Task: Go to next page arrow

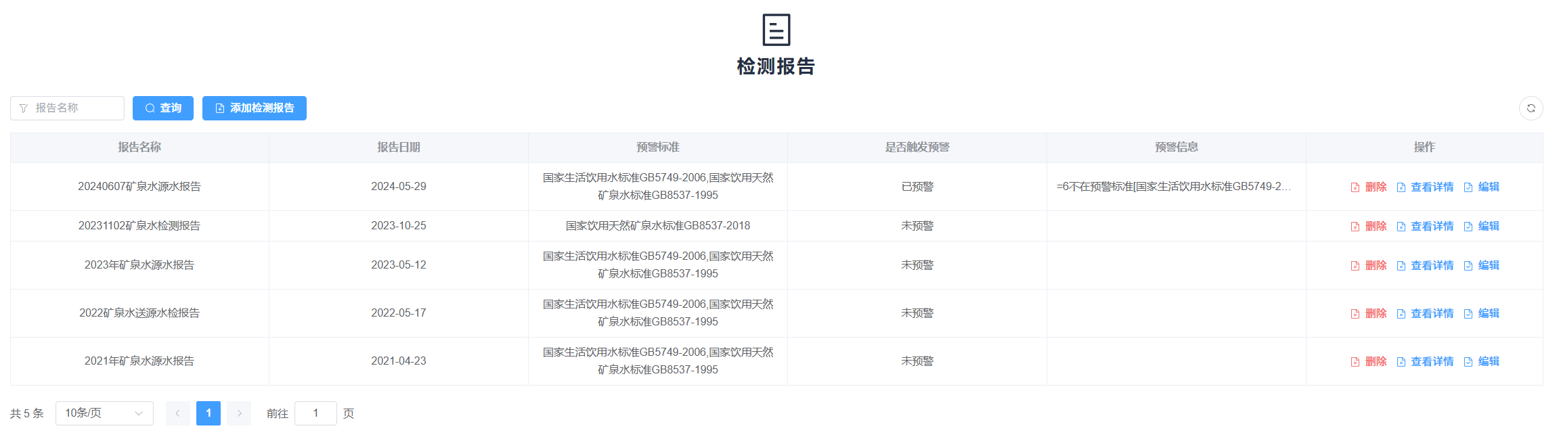Action: (239, 413)
